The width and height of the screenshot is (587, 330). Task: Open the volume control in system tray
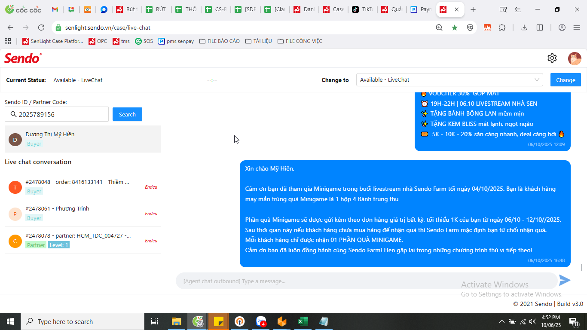(533, 321)
